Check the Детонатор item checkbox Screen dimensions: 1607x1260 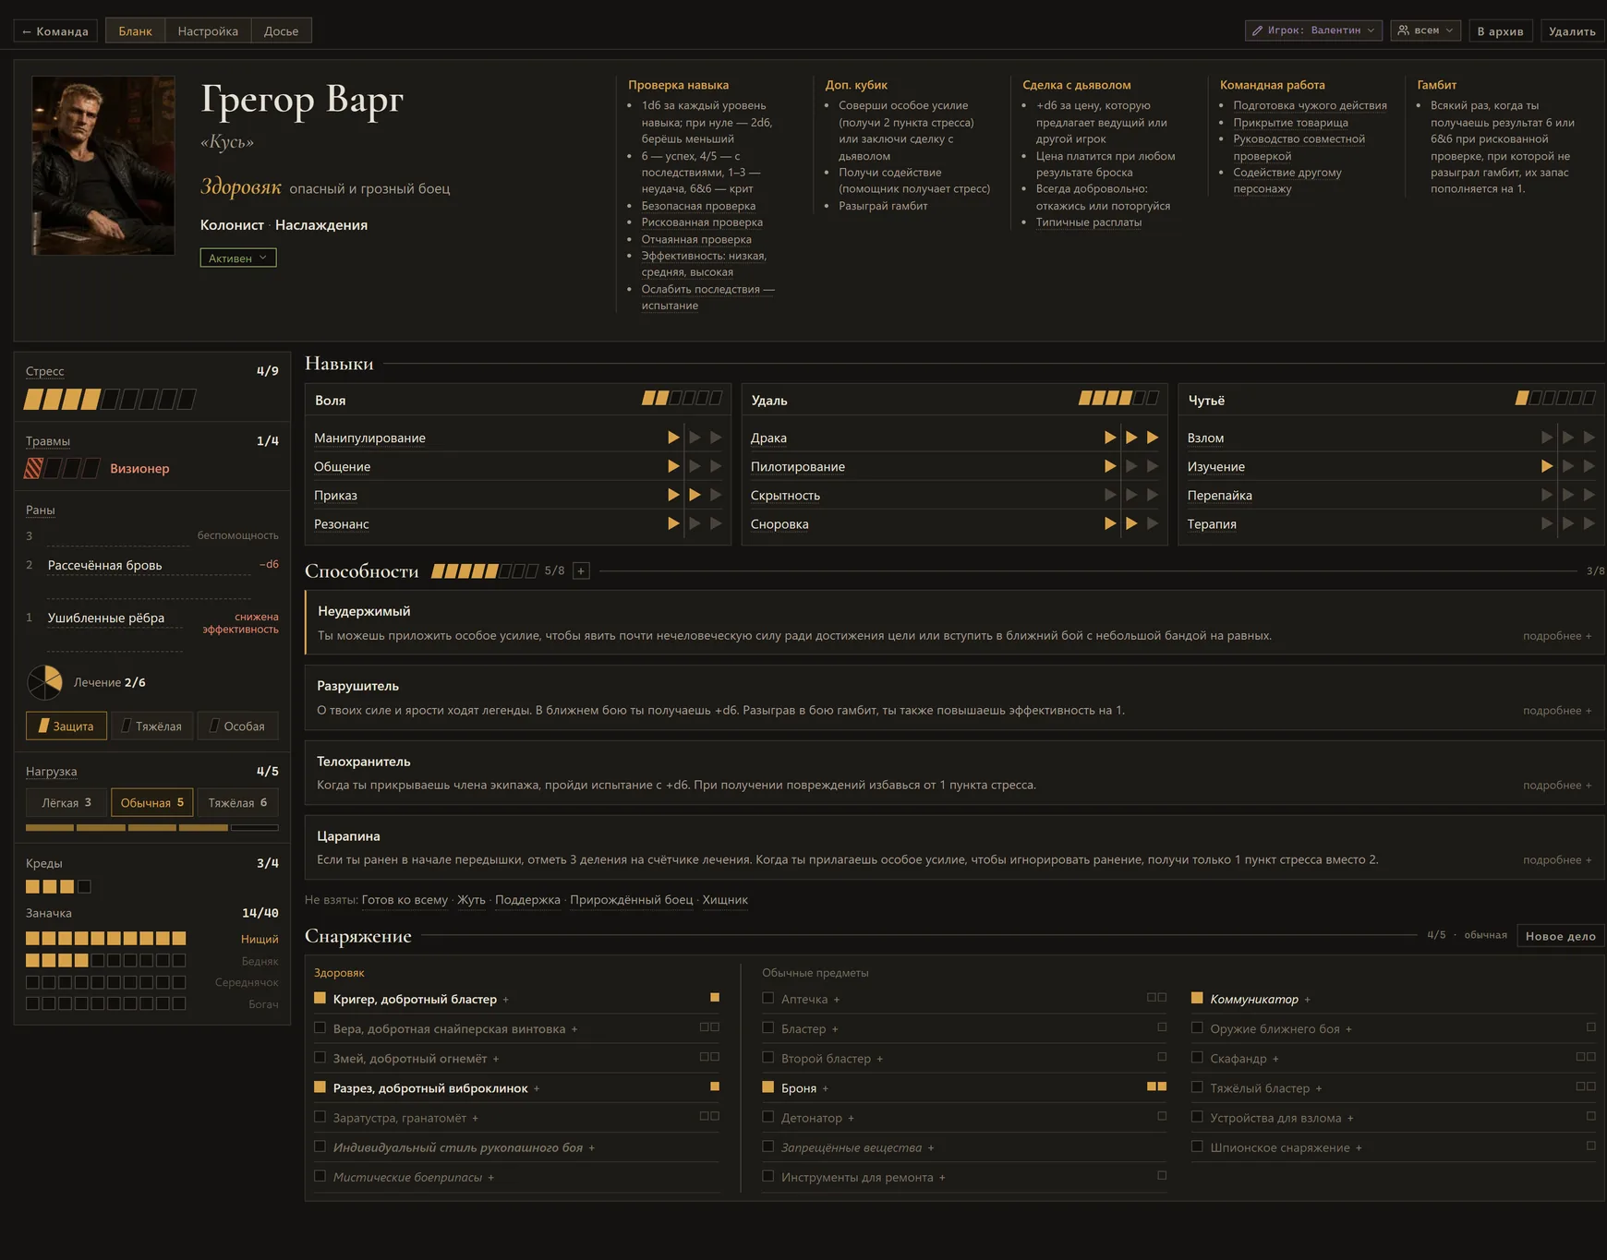point(767,1117)
